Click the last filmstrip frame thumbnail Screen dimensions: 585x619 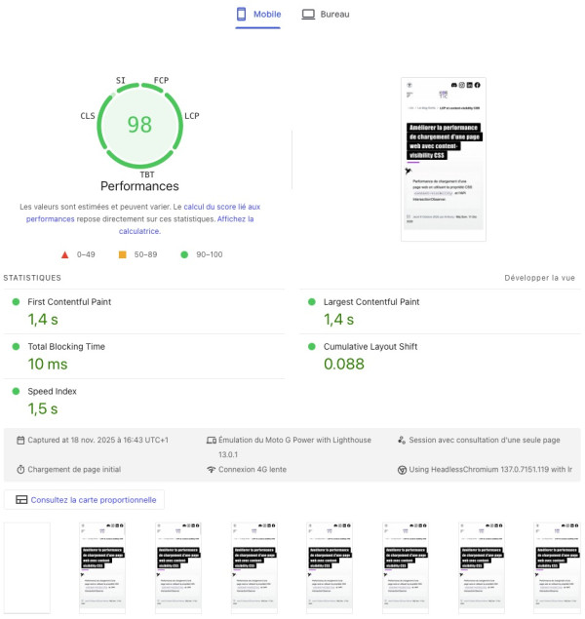coord(557,567)
